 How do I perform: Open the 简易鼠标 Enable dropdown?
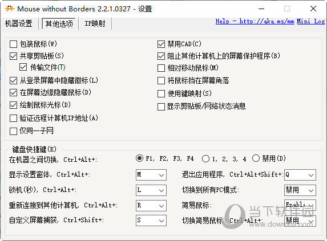point(300,205)
